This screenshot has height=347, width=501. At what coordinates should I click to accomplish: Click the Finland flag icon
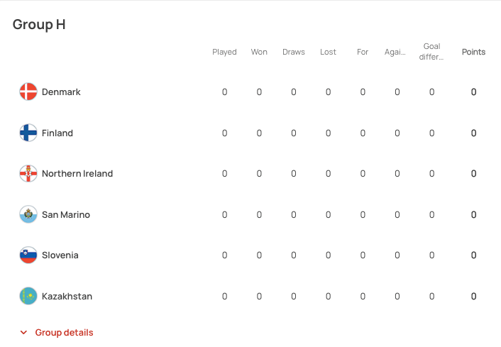click(28, 133)
